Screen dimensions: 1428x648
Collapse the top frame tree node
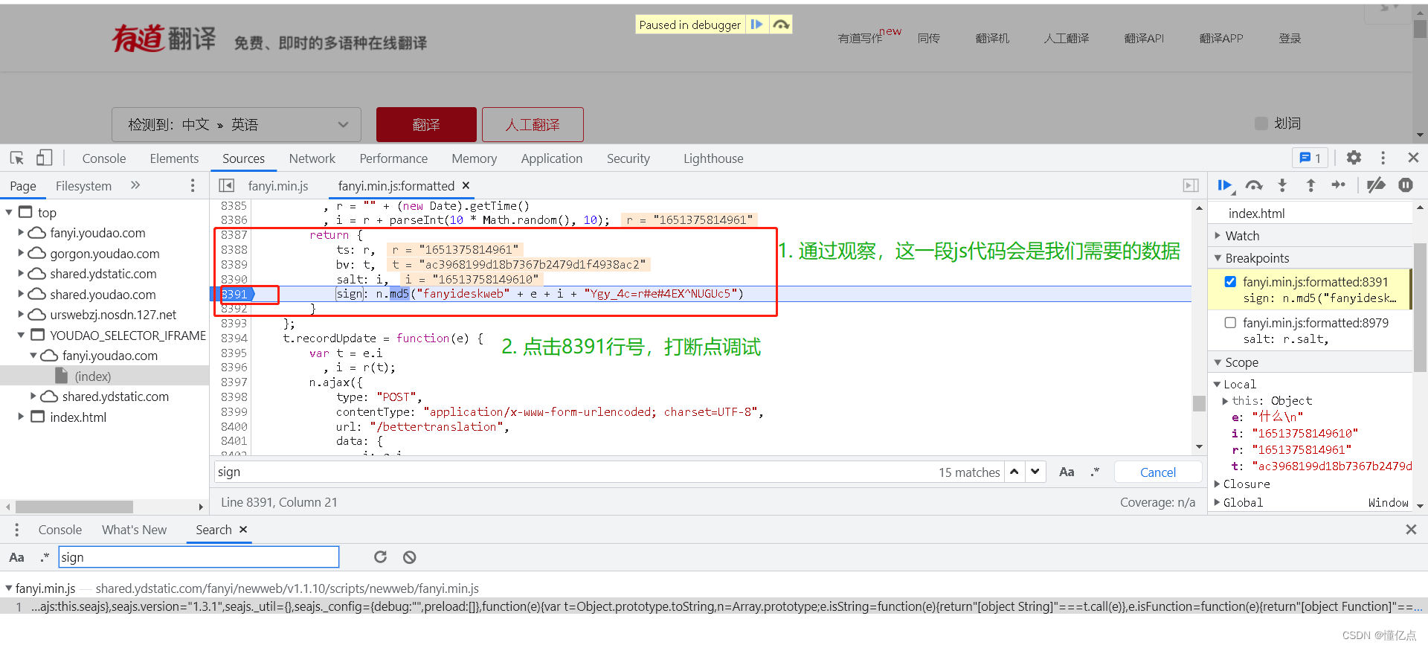click(x=9, y=212)
